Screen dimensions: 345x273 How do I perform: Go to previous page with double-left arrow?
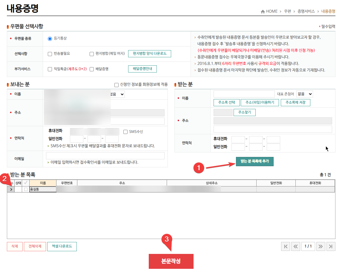pos(295,246)
